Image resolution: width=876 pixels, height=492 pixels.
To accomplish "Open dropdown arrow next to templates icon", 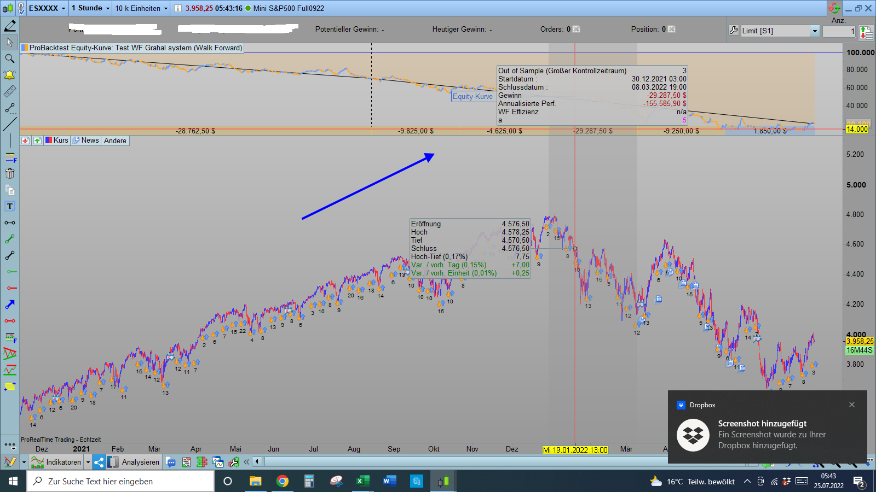I will tap(24, 462).
